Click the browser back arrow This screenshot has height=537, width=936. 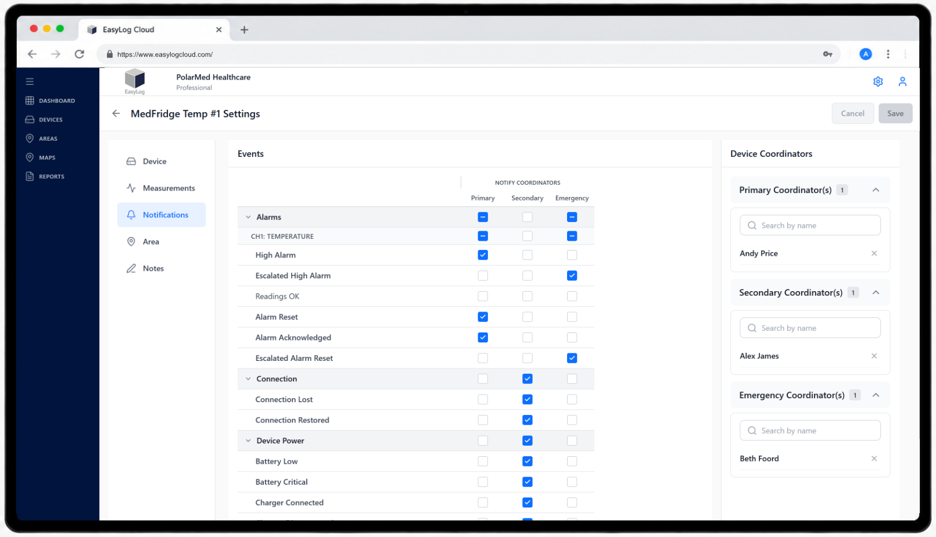(x=33, y=54)
